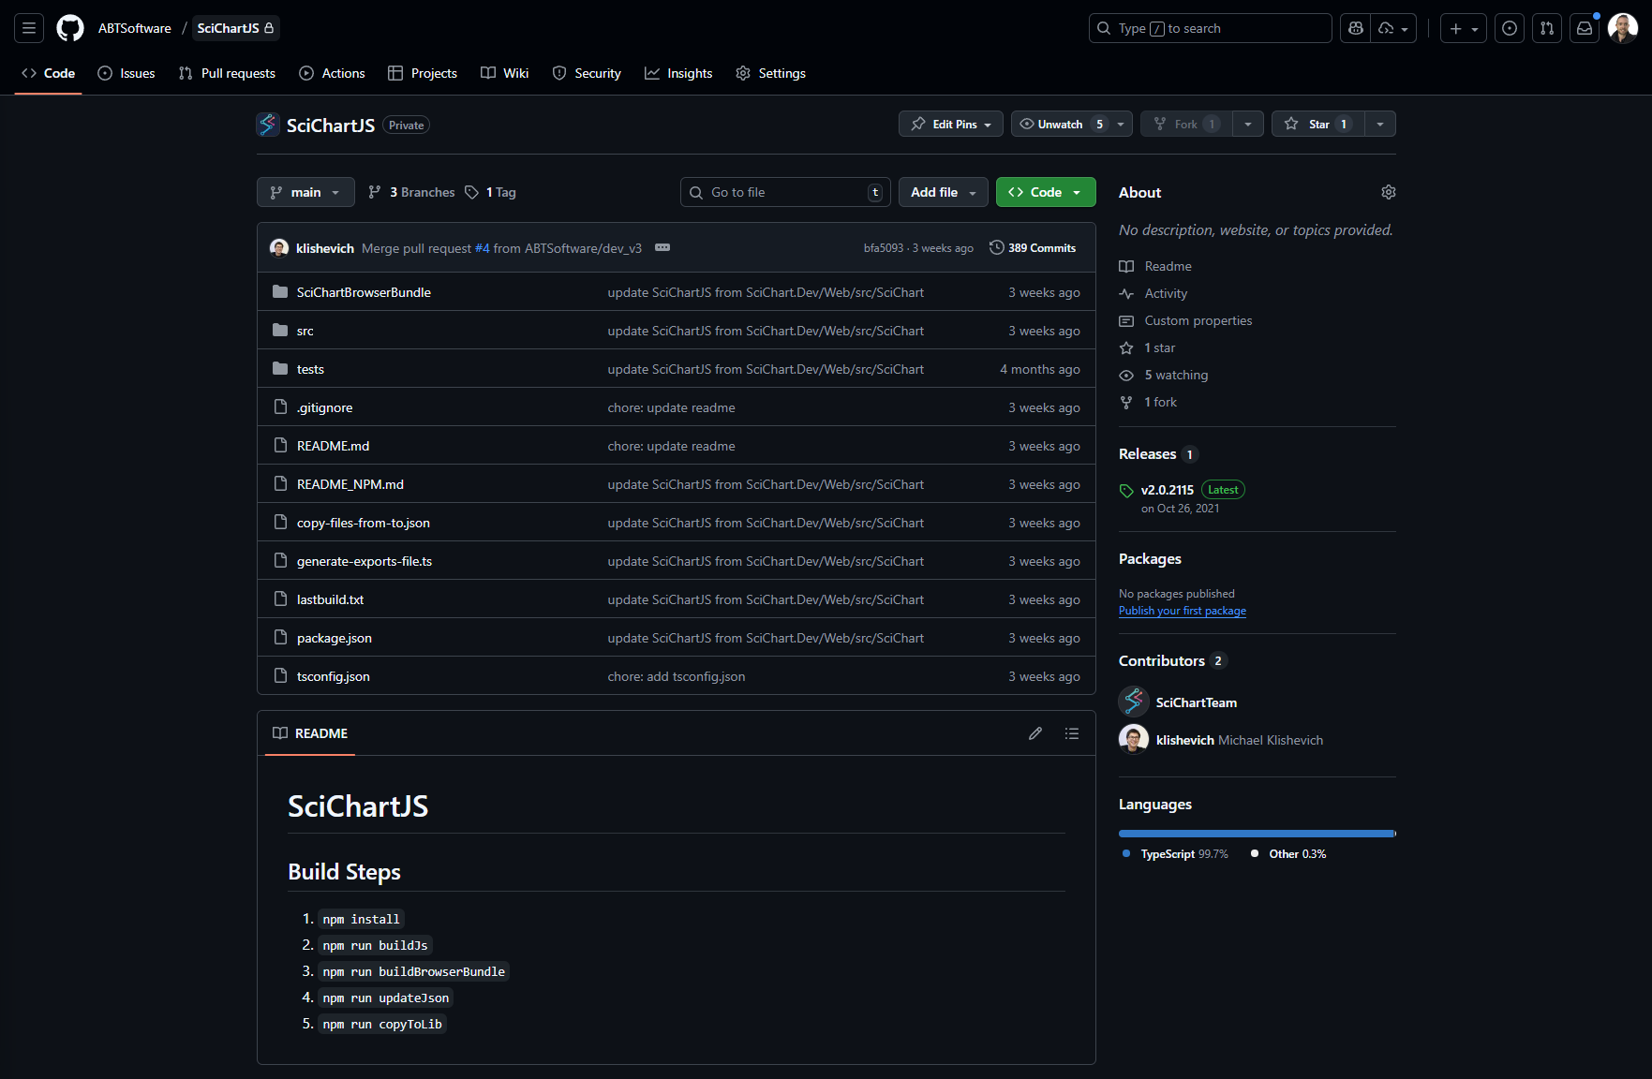Open your notifications inbox

coord(1584,28)
